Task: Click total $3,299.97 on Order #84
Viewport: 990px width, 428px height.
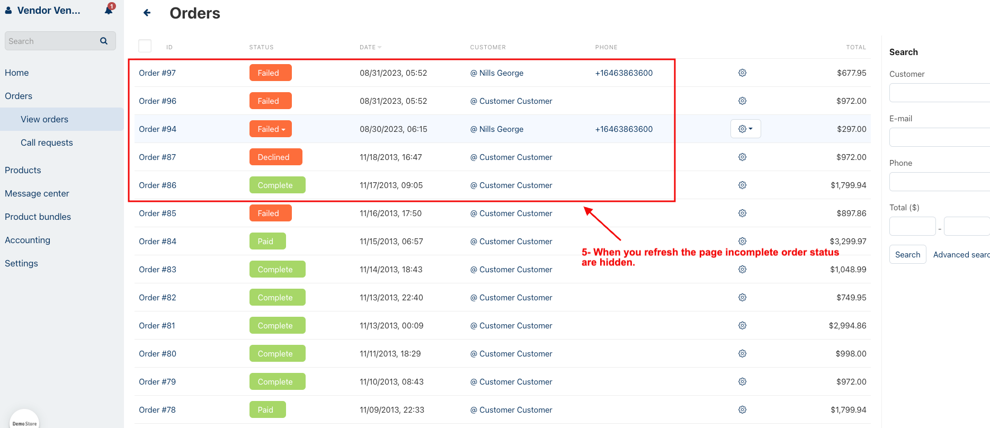Action: (848, 241)
